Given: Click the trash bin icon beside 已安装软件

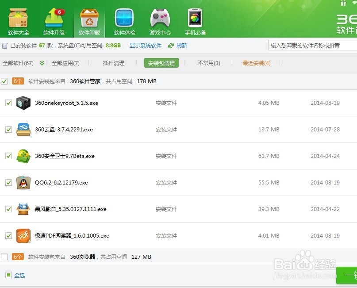Looking at the screenshot, I should tap(4, 46).
